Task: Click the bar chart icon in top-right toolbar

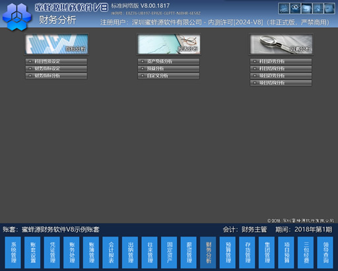Action: click(x=284, y=9)
